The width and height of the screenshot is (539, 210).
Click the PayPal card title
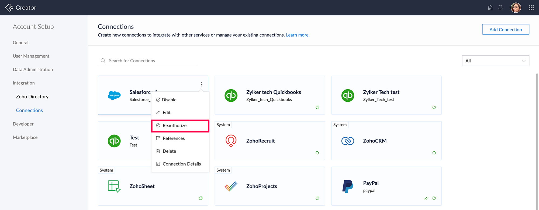click(x=371, y=183)
